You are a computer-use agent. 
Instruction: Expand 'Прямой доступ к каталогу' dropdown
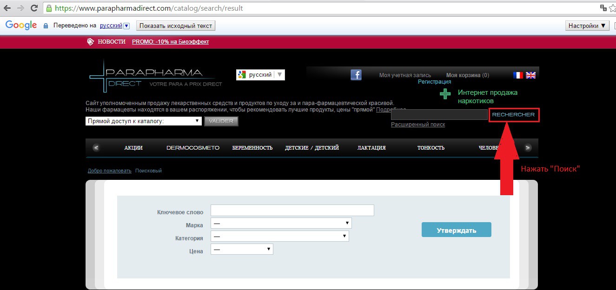[x=144, y=121]
